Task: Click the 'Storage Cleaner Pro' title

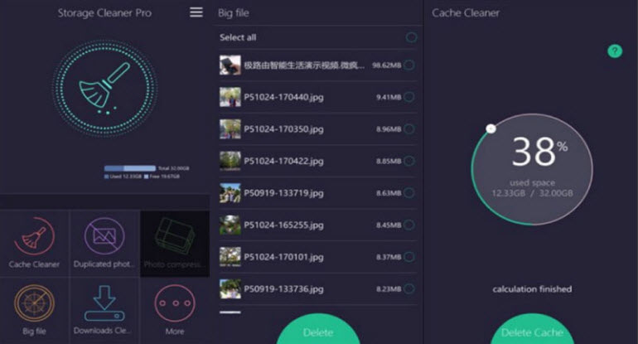Action: tap(104, 13)
